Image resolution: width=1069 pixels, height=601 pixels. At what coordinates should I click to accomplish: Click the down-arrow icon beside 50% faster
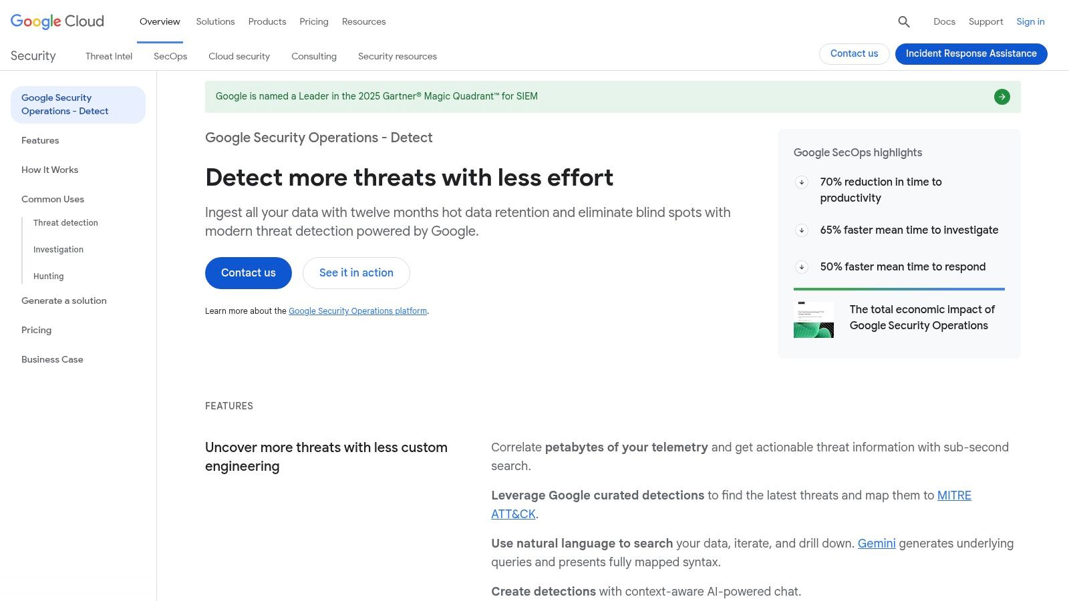[x=802, y=267]
